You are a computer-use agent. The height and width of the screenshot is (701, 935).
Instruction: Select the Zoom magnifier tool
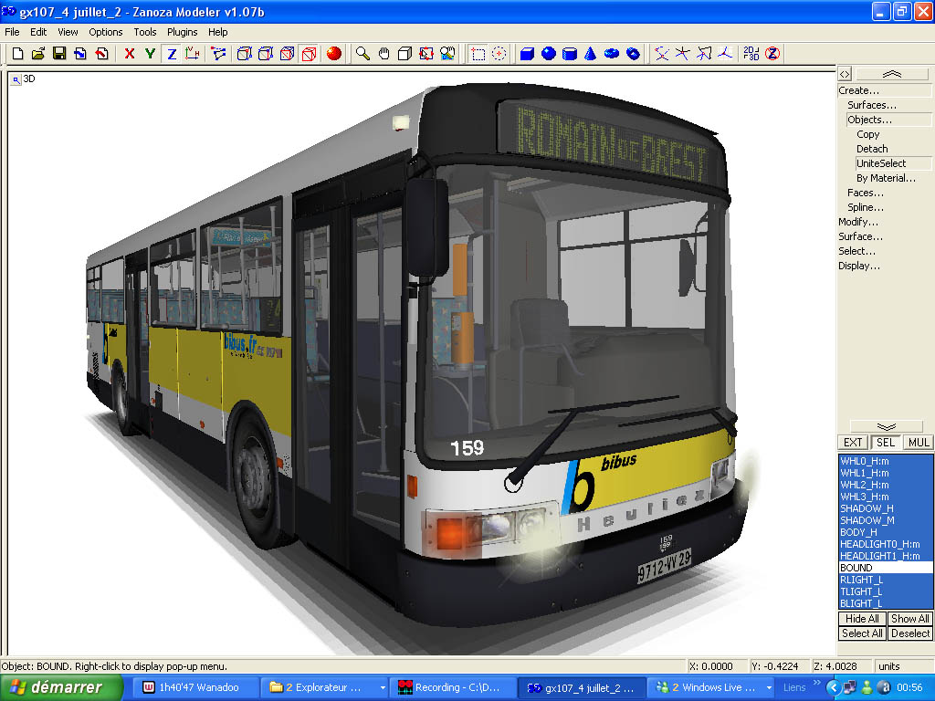coord(362,54)
